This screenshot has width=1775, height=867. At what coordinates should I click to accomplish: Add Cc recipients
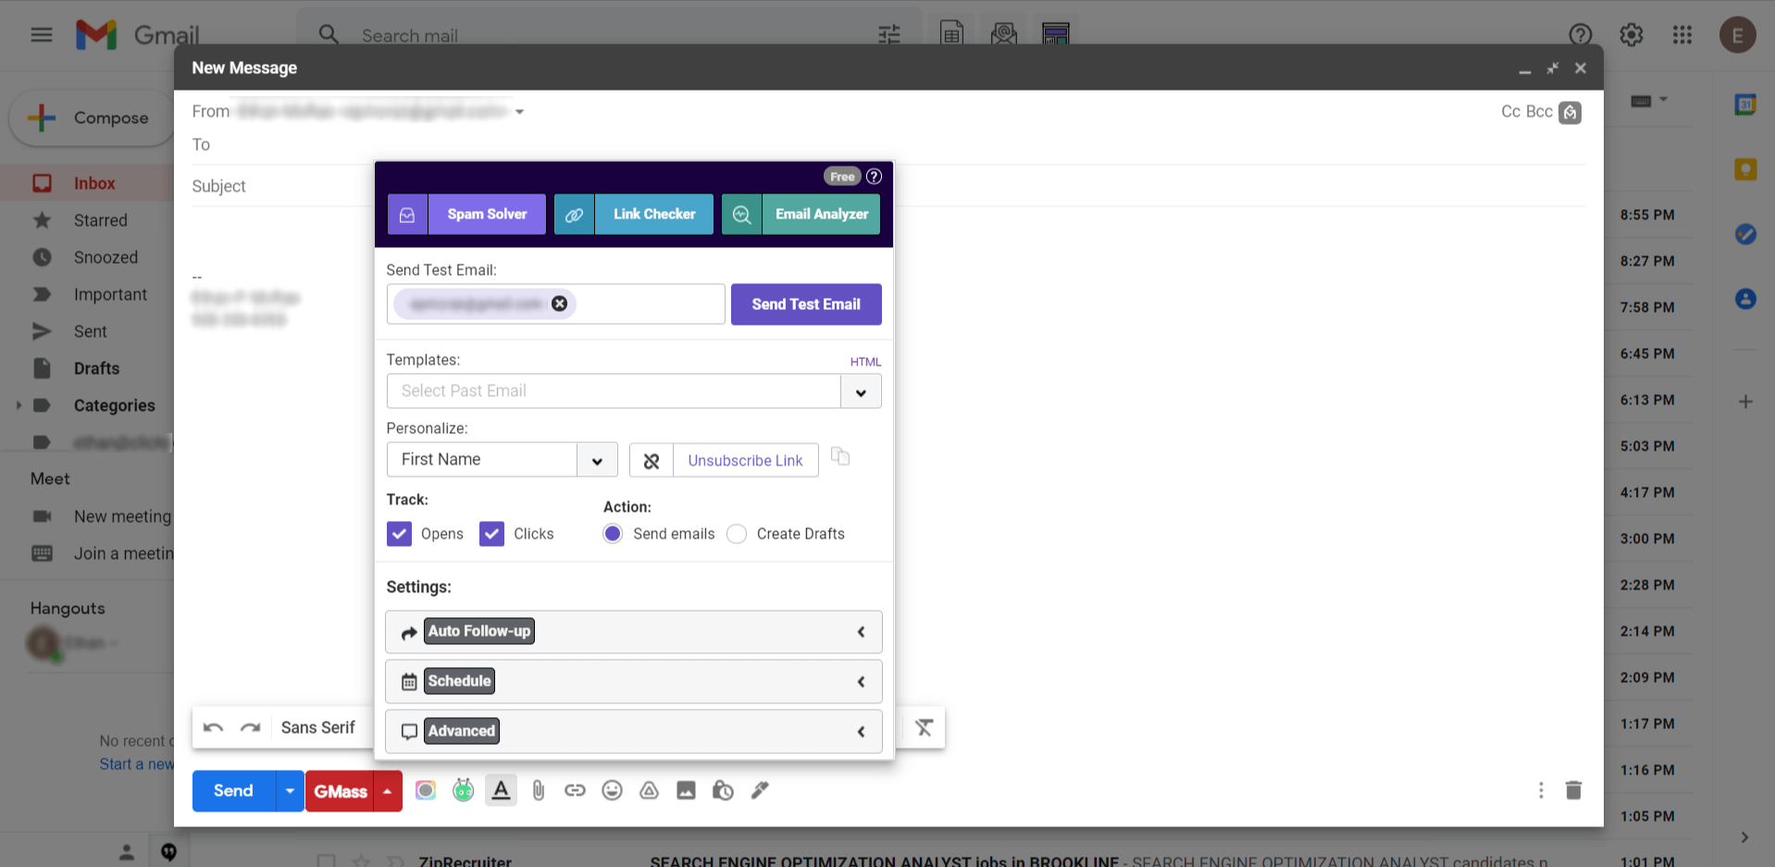tap(1510, 112)
